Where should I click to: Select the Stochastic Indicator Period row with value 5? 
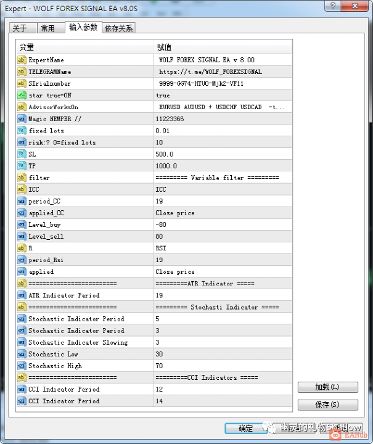(154, 319)
